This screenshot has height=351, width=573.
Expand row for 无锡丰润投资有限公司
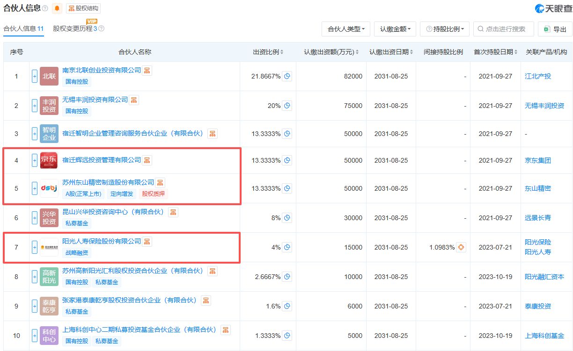(35, 106)
